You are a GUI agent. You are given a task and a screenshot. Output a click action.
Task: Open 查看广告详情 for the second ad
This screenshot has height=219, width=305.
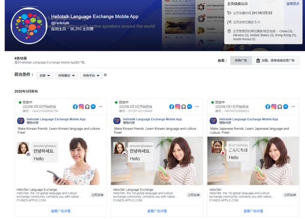tap(157, 210)
